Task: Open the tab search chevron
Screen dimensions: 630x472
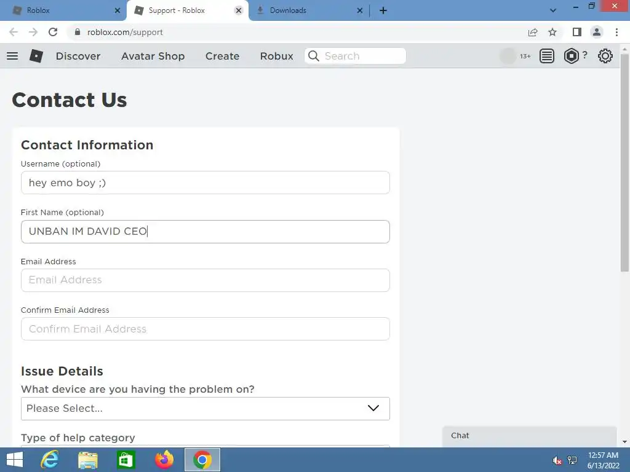Action: point(553,10)
